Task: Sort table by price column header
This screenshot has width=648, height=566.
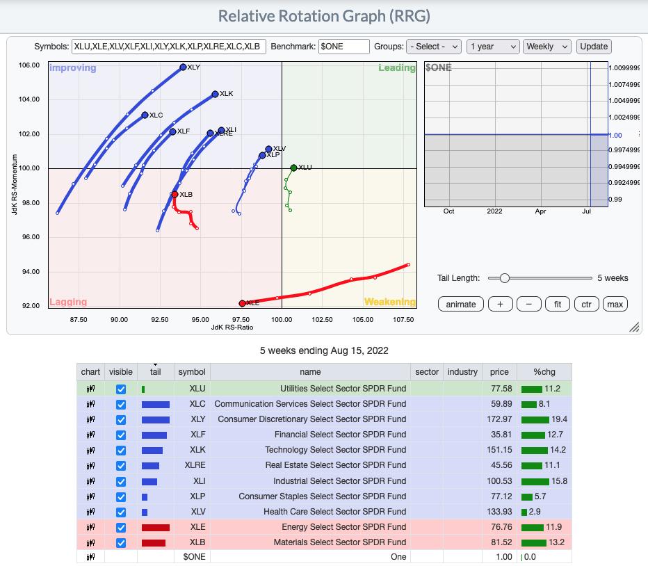Action: (499, 372)
